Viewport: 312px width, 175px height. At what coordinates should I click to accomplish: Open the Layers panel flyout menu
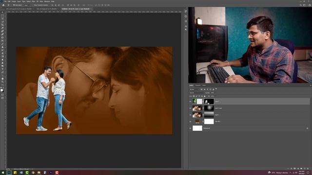tap(311, 86)
